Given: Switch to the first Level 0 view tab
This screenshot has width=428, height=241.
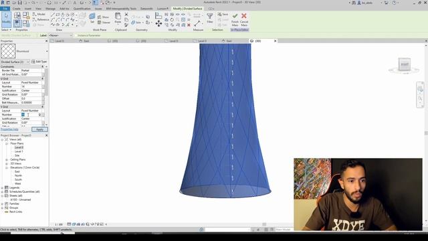Looking at the screenshot, I should click(x=60, y=41).
